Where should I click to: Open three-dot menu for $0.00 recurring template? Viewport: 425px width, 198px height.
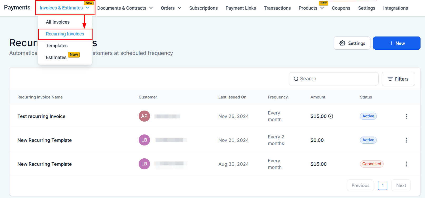click(407, 140)
